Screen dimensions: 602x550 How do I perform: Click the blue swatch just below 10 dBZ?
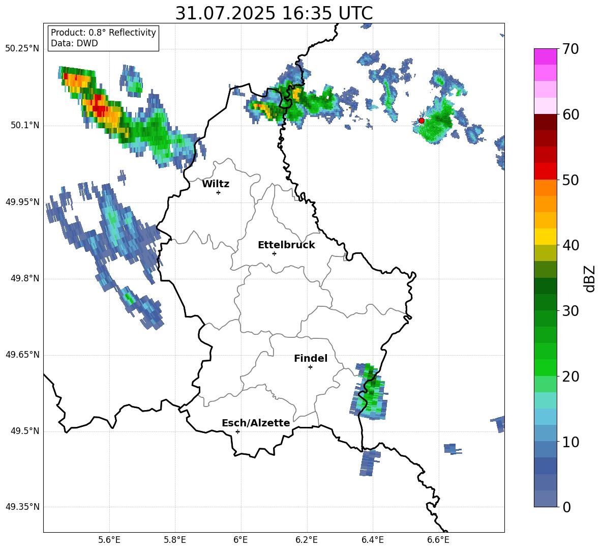point(545,450)
